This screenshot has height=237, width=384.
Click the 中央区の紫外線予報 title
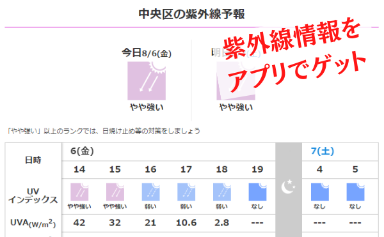coord(191,14)
